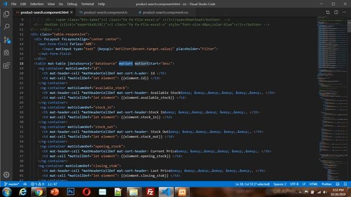
Task: Change file encoding UTF-8
Action: pos(294,184)
